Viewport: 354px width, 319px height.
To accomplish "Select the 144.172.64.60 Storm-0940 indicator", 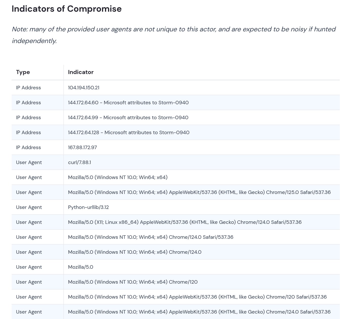I will coord(128,102).
